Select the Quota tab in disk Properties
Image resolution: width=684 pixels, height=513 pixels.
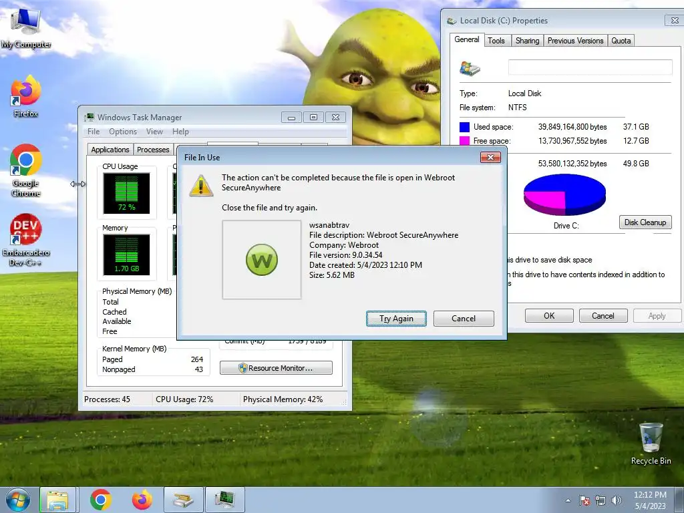point(621,41)
